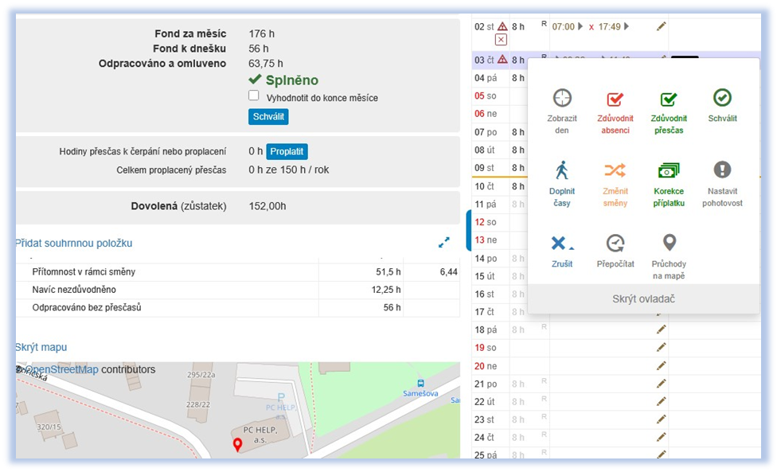The width and height of the screenshot is (777, 472).
Task: Open the Korekce příplatku money icon
Action: coord(669,170)
